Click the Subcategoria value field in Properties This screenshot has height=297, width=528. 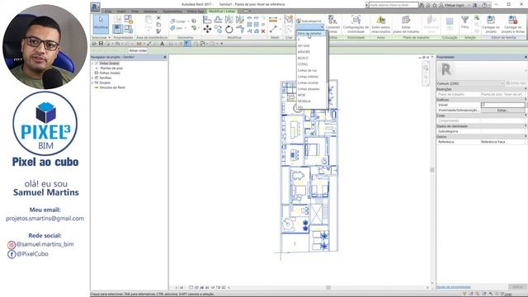pos(502,131)
